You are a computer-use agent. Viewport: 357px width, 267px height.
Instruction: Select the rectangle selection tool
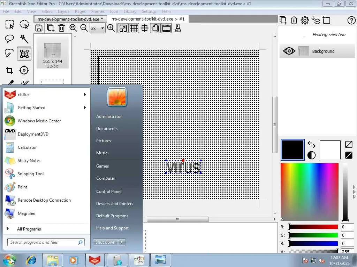[x=9, y=24]
